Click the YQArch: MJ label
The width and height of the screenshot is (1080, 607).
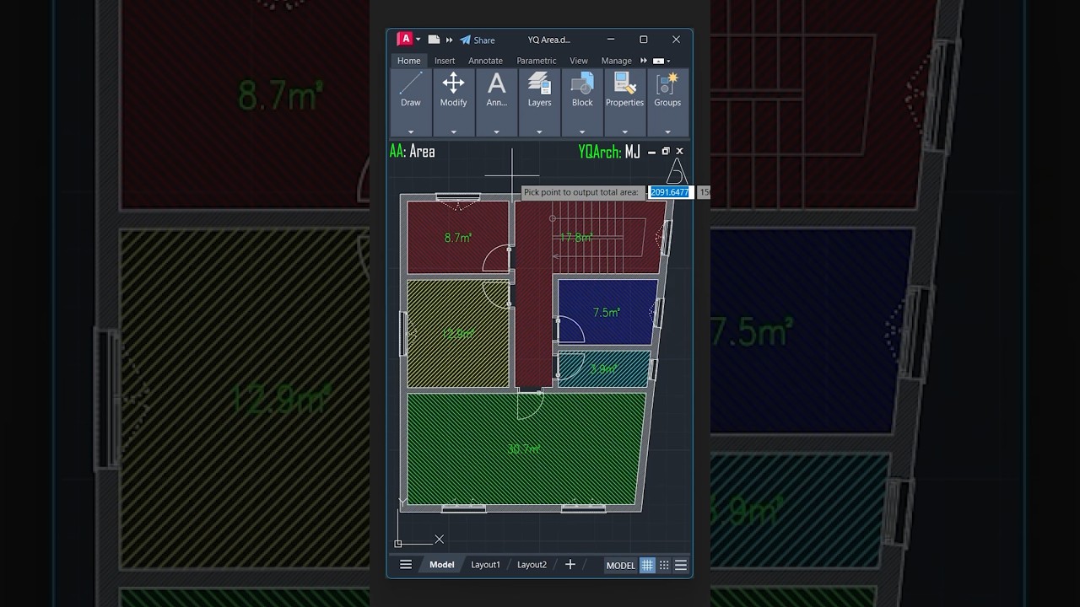(x=609, y=152)
